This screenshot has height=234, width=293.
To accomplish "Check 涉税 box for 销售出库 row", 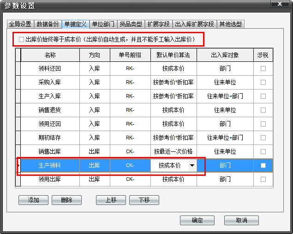I will pos(263,151).
